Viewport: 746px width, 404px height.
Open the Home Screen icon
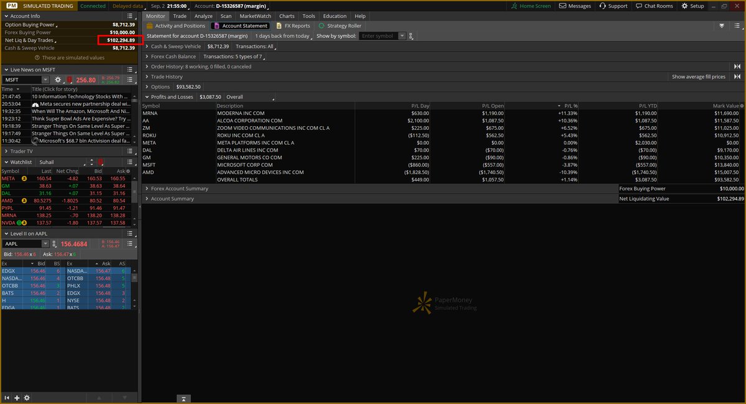pyautogui.click(x=513, y=6)
